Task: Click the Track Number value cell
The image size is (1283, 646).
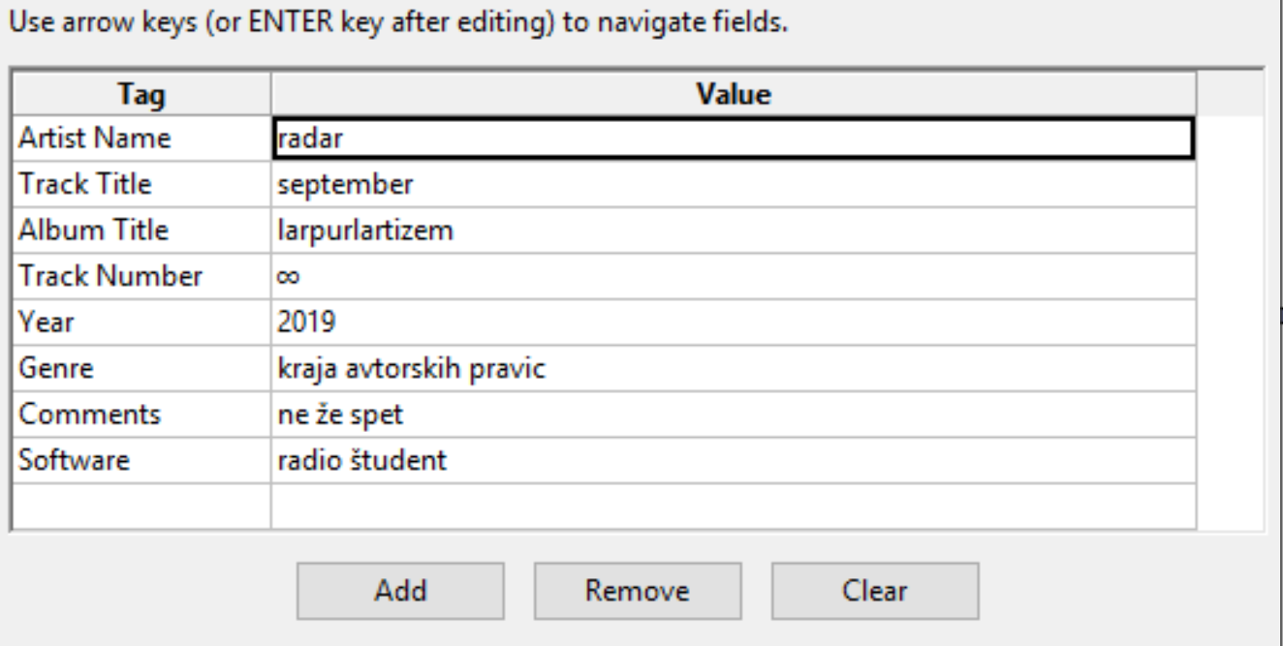Action: click(x=733, y=276)
